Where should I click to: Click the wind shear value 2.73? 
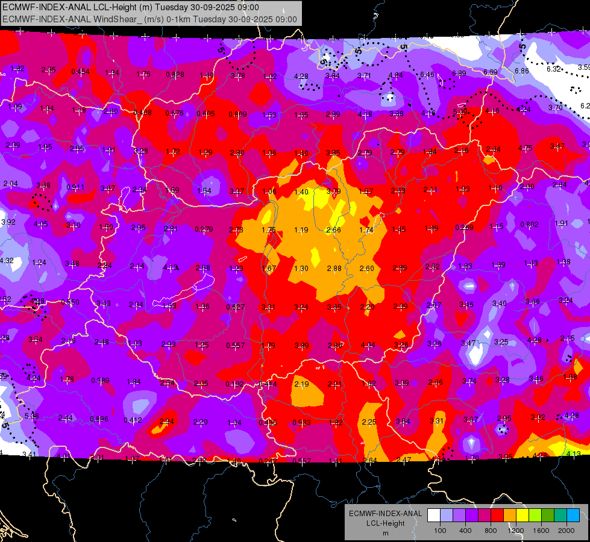pyautogui.click(x=236, y=230)
